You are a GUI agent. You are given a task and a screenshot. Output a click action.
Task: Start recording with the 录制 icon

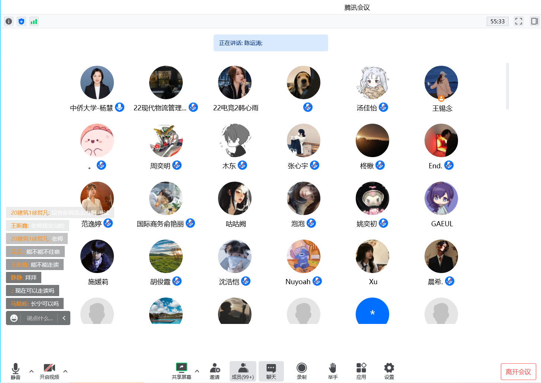tap(301, 371)
